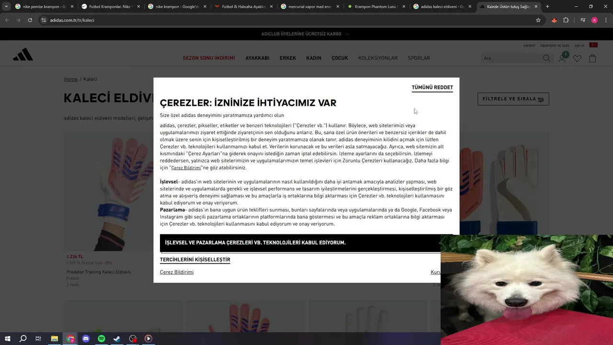613x345 pixels.
Task: Open File Explorer from the taskbar
Action: pyautogui.click(x=55, y=338)
